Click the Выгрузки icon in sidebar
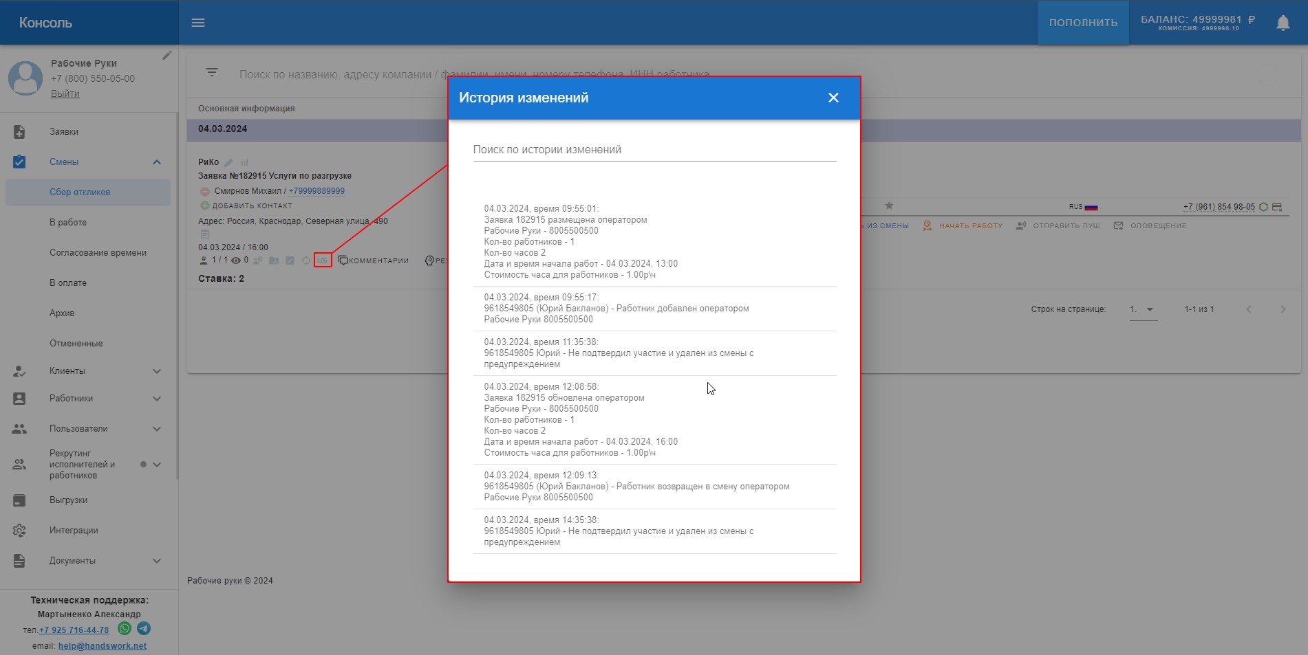 (x=19, y=500)
